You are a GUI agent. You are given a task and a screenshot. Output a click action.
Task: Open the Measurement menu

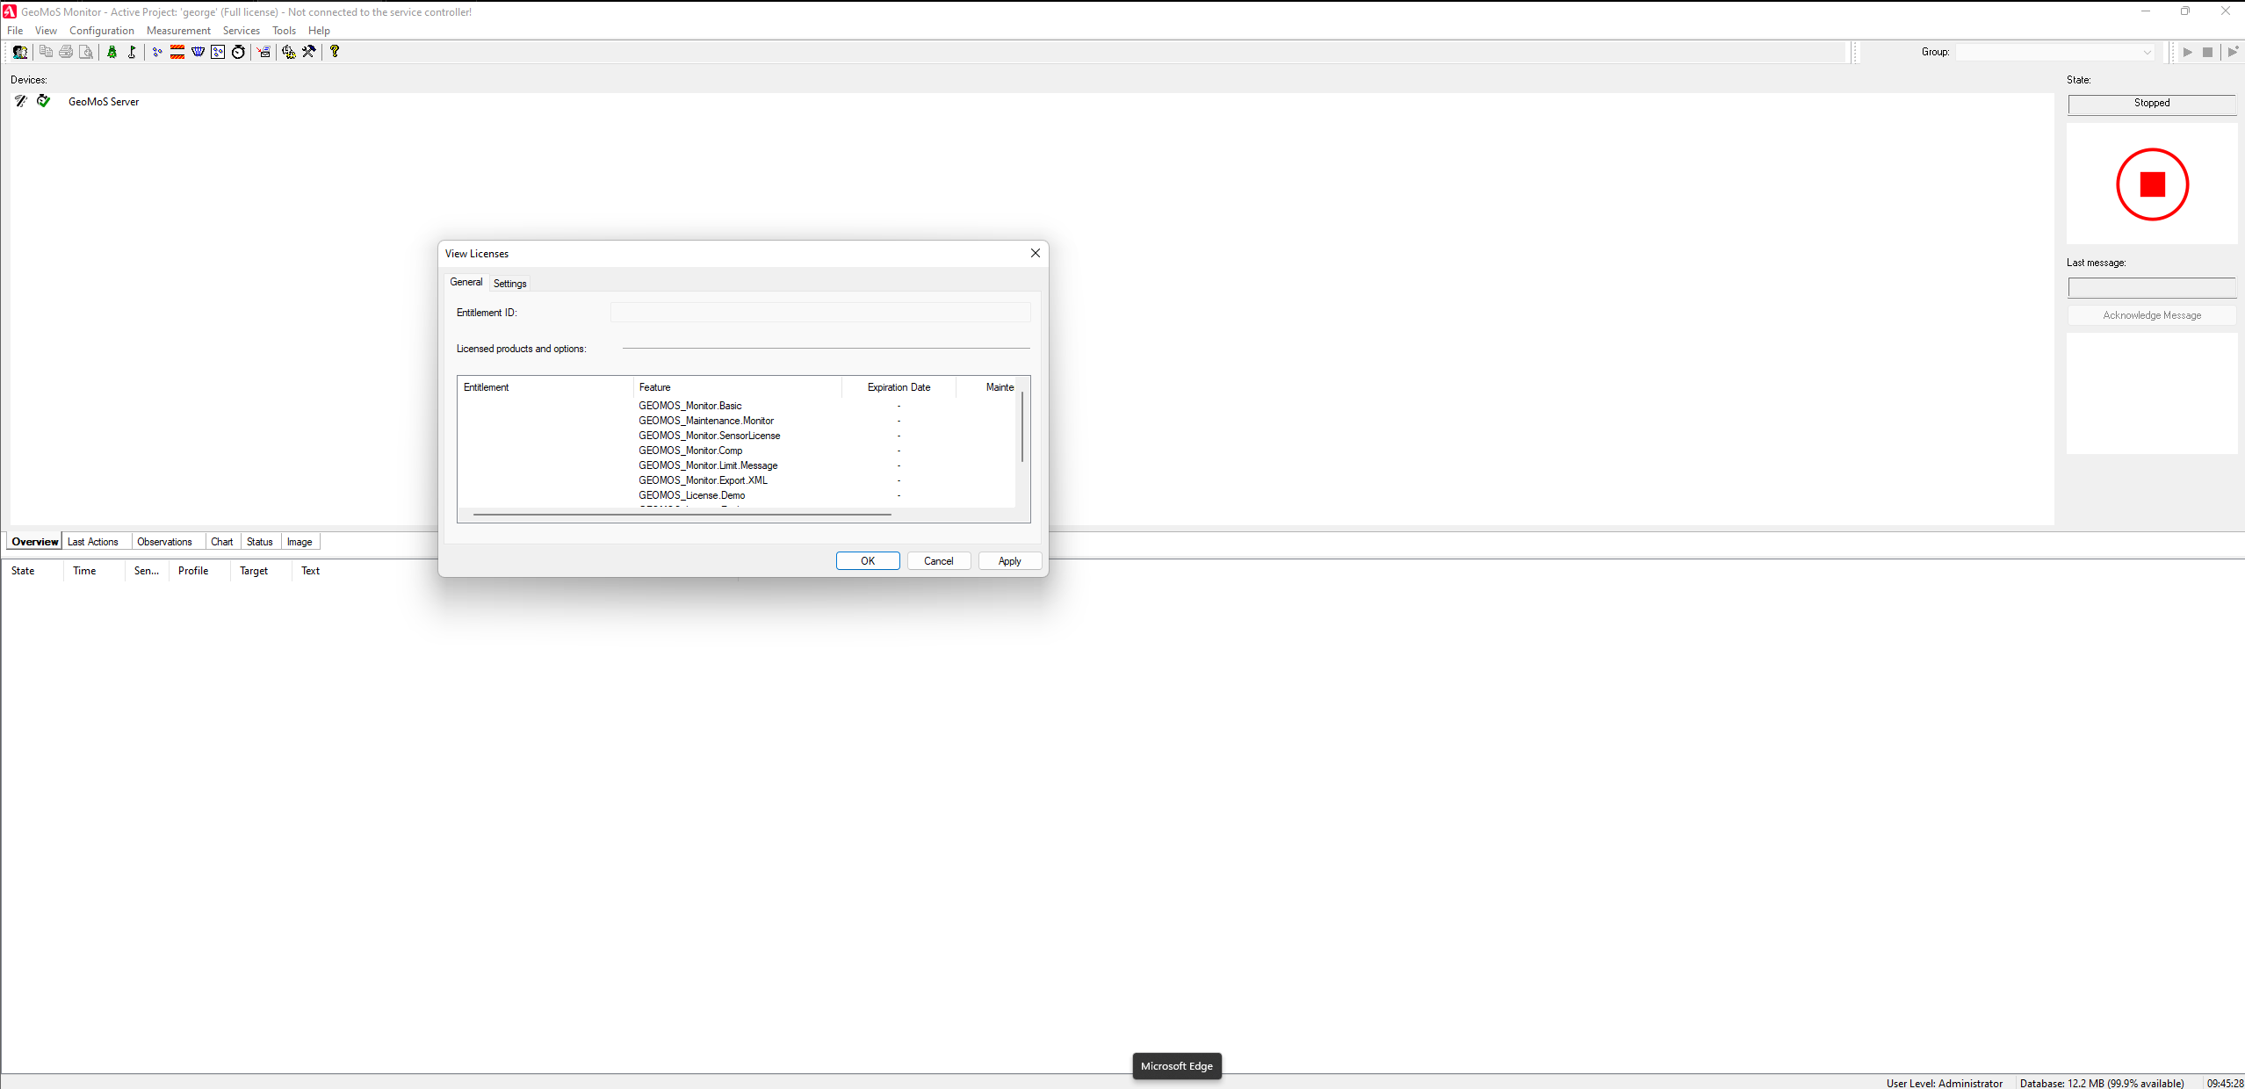(178, 30)
